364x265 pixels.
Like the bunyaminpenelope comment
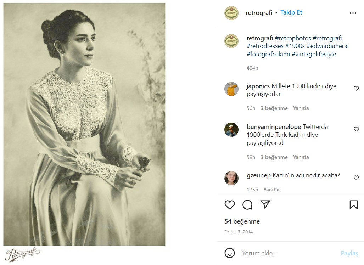356,129
